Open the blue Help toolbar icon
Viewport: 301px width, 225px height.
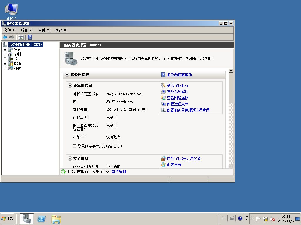click(x=30, y=37)
